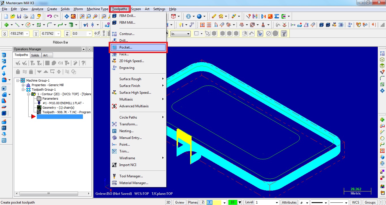Click the Planes button

(193, 202)
